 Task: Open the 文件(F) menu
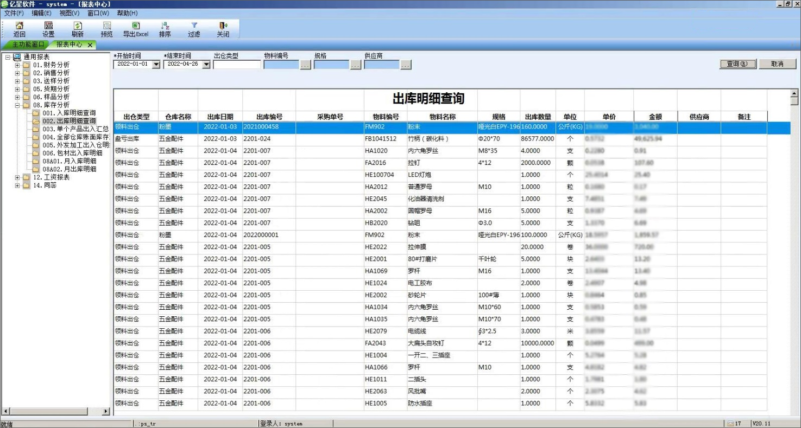14,13
